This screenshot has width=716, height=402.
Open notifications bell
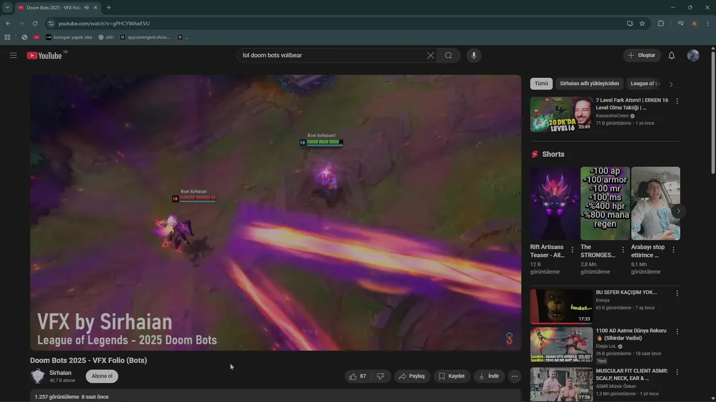672,55
